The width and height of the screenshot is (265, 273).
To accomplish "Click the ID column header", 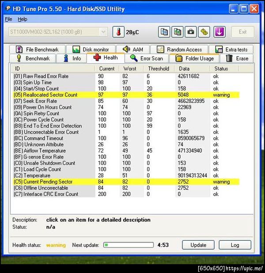I will click(53, 68).
